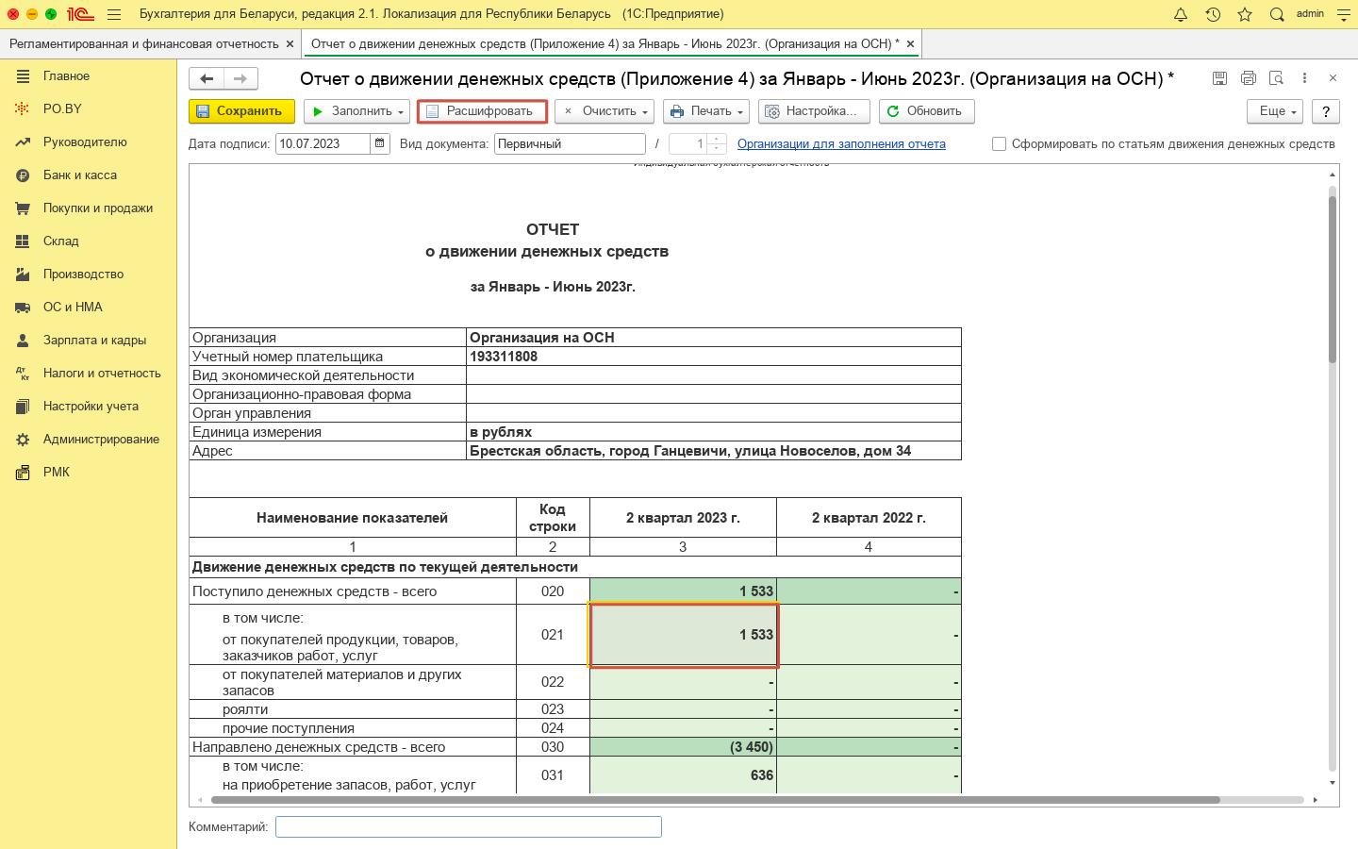Screen dimensions: 1358x849
Task: Open the Главное section
Action: point(88,75)
